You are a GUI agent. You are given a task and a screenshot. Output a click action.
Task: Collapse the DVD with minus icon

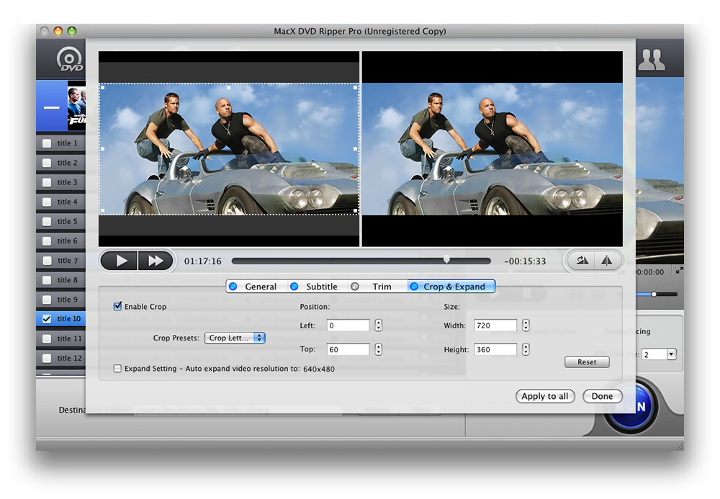click(51, 108)
